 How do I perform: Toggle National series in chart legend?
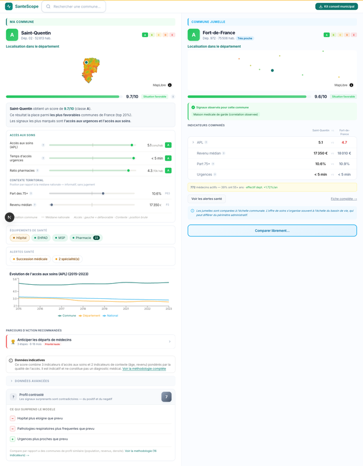tap(110, 316)
